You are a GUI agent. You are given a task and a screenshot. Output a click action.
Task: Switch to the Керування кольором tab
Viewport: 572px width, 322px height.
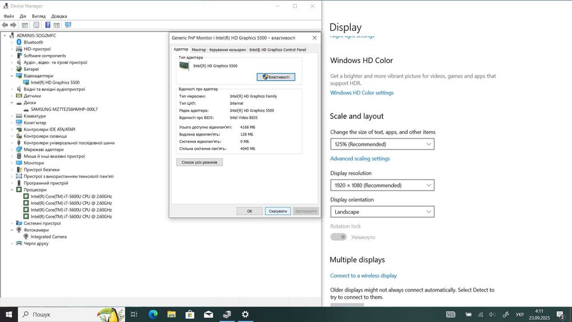coord(228,50)
